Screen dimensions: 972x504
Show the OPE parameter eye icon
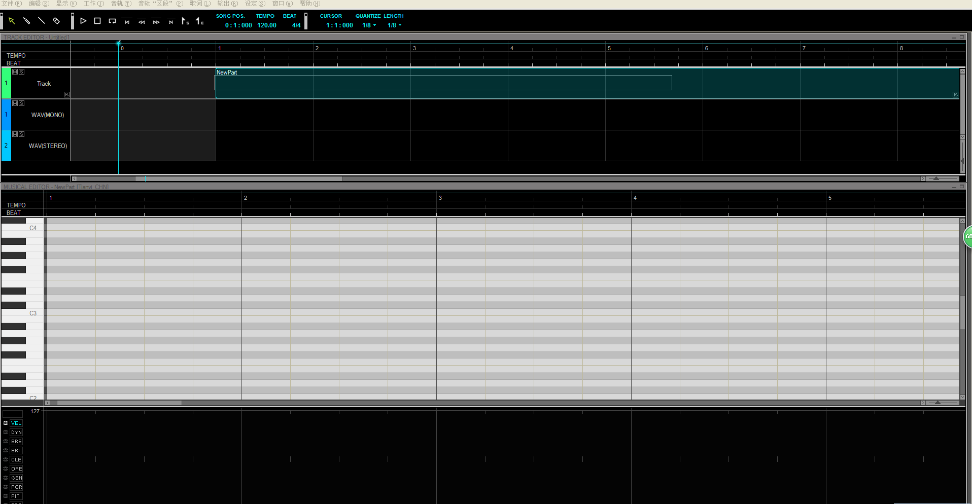6,469
